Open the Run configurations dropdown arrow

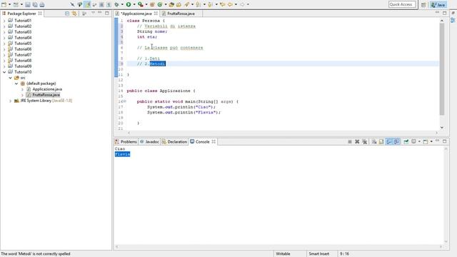click(134, 4)
